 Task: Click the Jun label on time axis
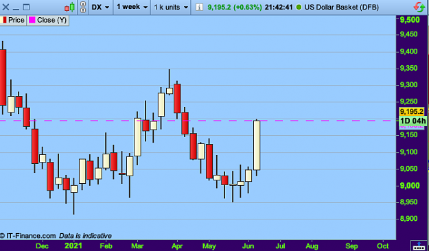coord(248,246)
